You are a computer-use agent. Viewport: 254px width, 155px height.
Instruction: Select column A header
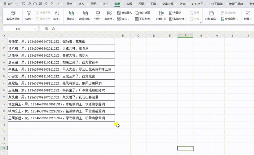tap(61, 36)
